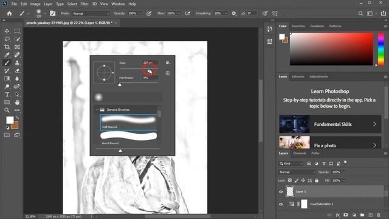Create a new layer button
The width and height of the screenshot is (389, 219).
(370, 215)
